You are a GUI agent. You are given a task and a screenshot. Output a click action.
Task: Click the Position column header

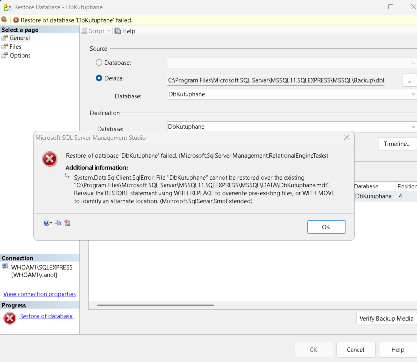coord(407,186)
